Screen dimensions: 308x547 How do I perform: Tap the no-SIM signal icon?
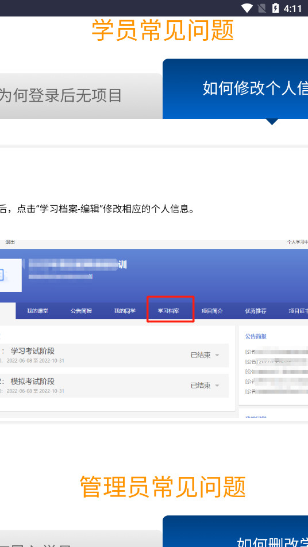[261, 8]
